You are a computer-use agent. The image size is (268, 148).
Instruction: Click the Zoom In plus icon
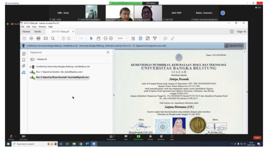(111, 38)
